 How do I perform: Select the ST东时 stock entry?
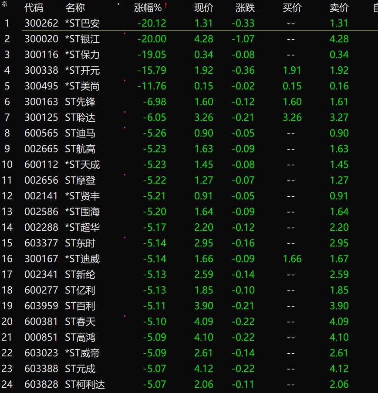point(80,243)
